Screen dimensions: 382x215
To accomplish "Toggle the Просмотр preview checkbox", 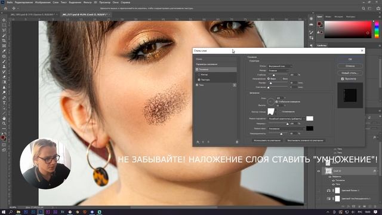I will [x=342, y=79].
